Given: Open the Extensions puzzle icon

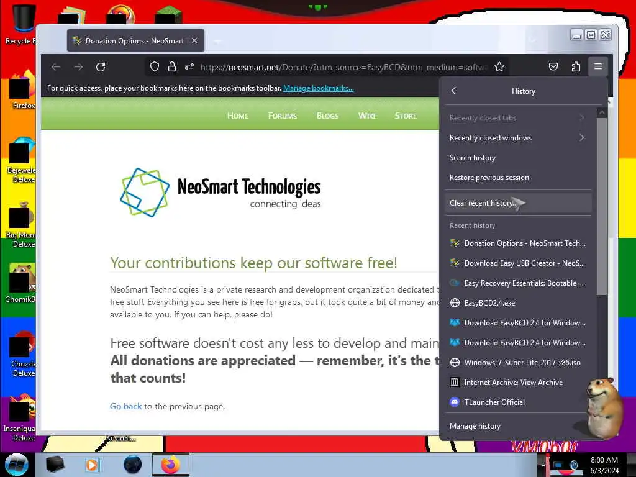Looking at the screenshot, I should (x=576, y=67).
